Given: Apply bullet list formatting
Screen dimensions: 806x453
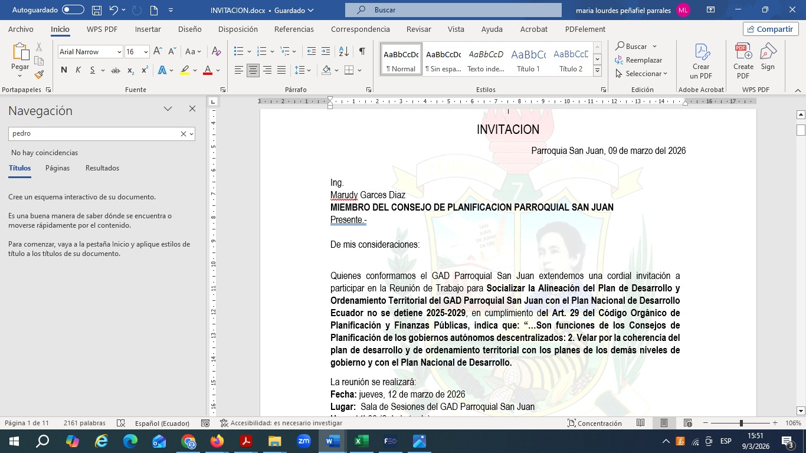Looking at the screenshot, I should pos(238,52).
